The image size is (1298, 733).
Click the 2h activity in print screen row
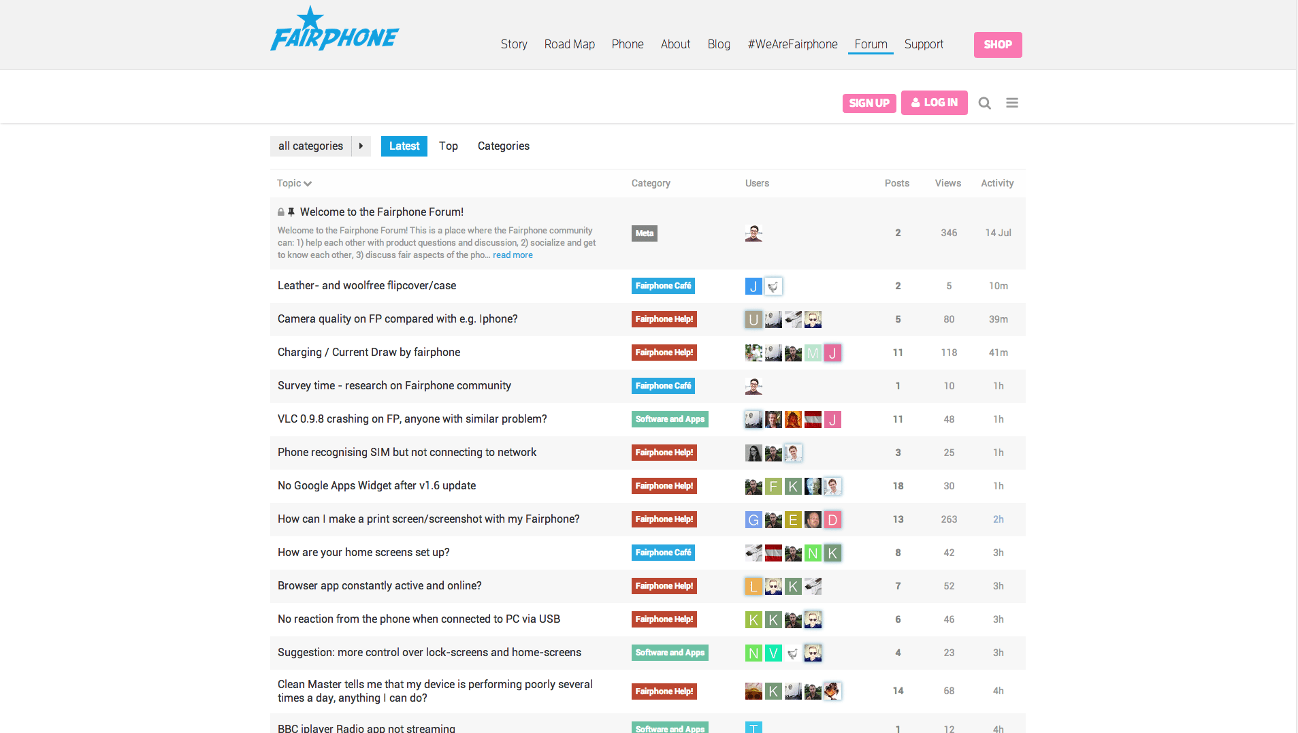[x=999, y=519]
